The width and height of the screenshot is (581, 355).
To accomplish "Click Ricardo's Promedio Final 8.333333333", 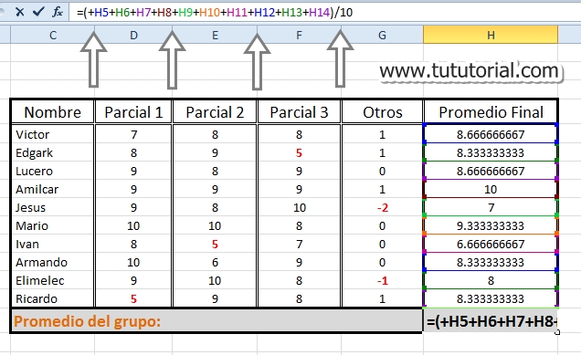I will tap(491, 298).
